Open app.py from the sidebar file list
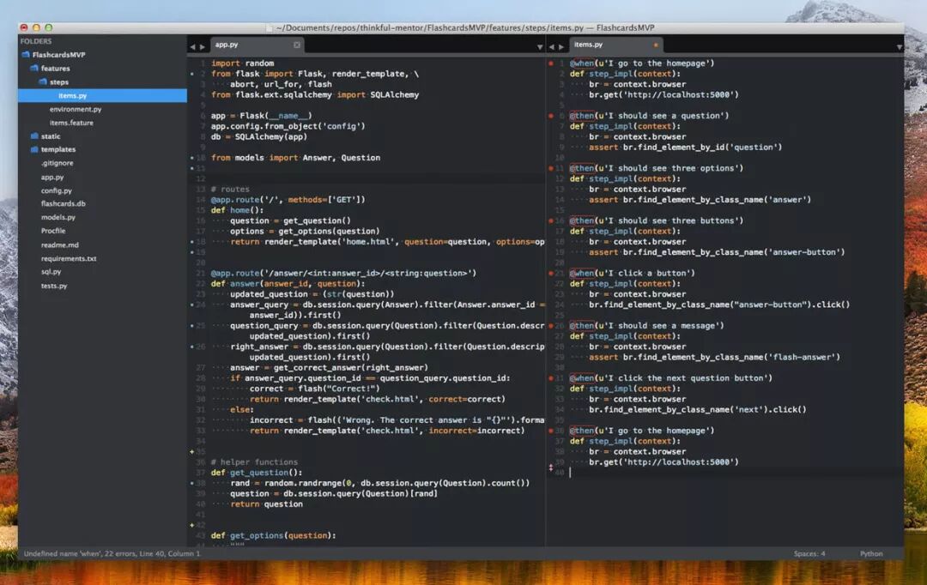This screenshot has width=927, height=585. (52, 178)
